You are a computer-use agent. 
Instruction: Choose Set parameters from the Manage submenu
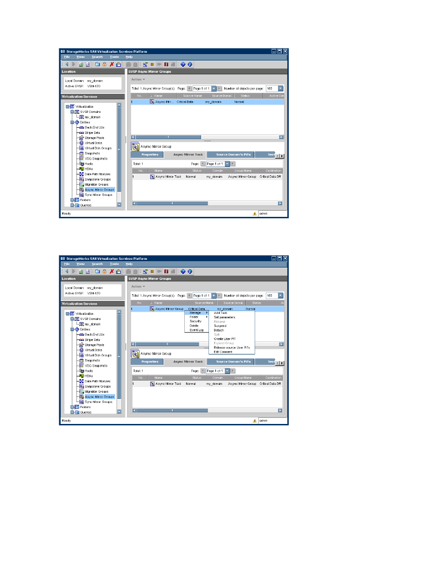coord(224,317)
